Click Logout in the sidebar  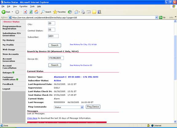click(6, 89)
